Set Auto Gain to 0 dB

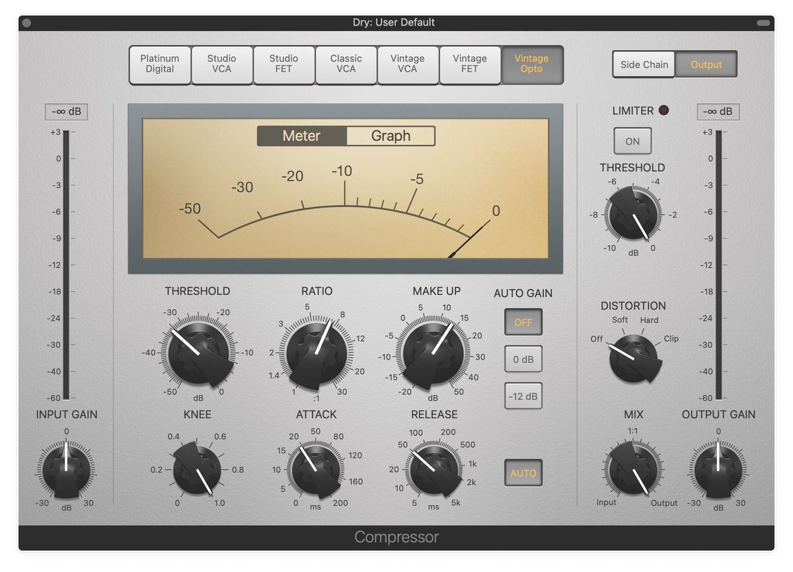tap(523, 359)
